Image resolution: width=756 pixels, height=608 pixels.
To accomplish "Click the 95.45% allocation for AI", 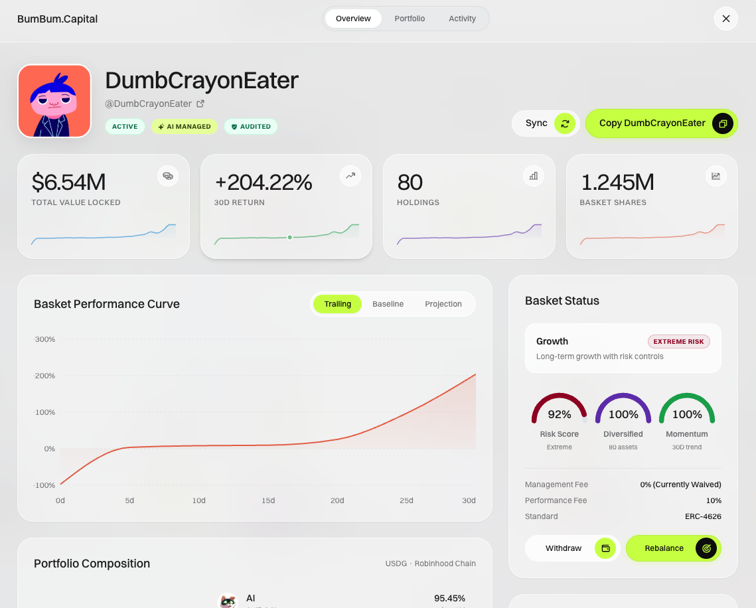I will pyautogui.click(x=449, y=598).
